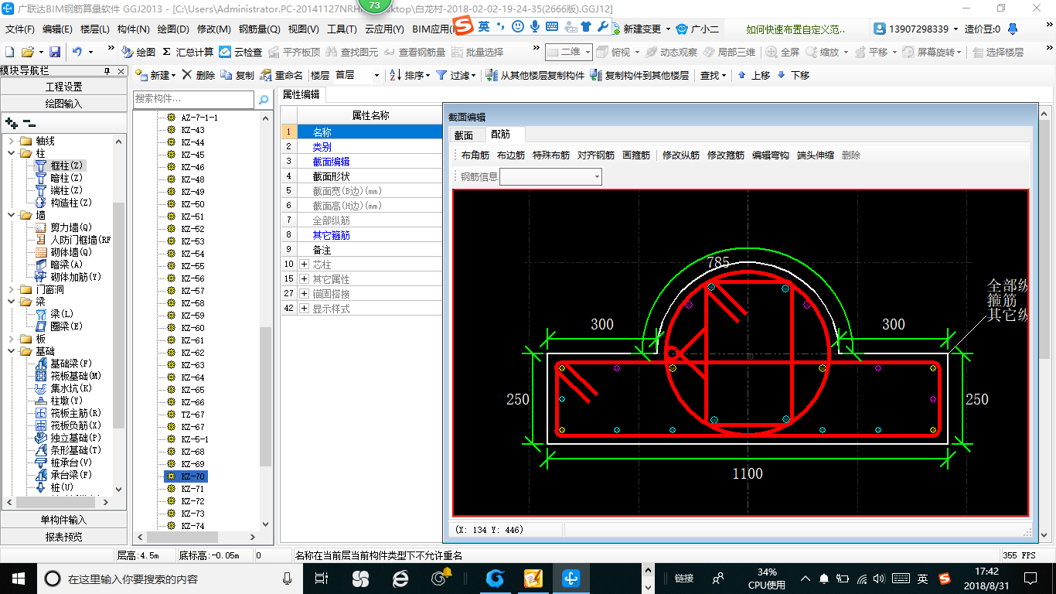The width and height of the screenshot is (1056, 594).
Task: Click the Open folder icon
Action: point(27,52)
